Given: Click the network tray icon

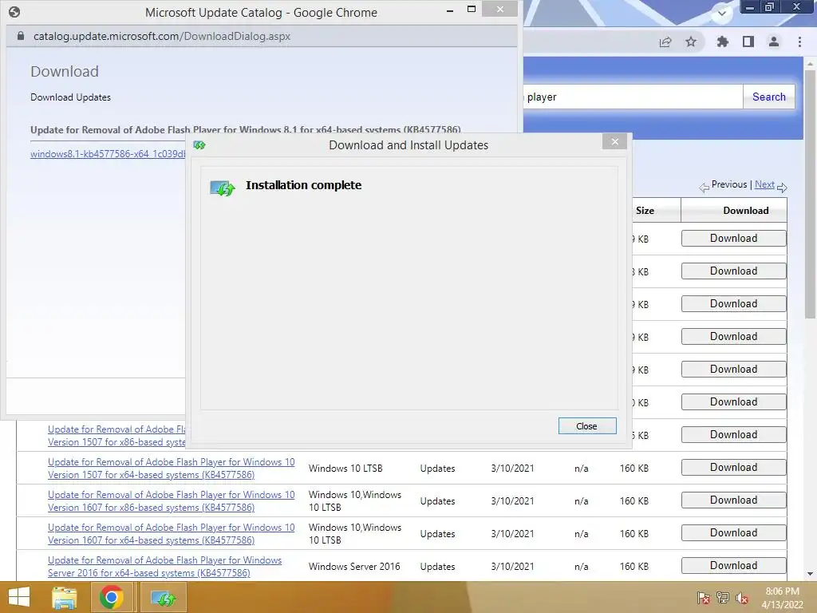Looking at the screenshot, I should point(723,598).
